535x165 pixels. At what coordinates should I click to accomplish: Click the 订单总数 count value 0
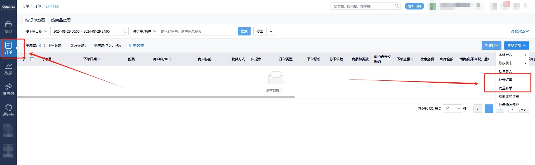40,46
